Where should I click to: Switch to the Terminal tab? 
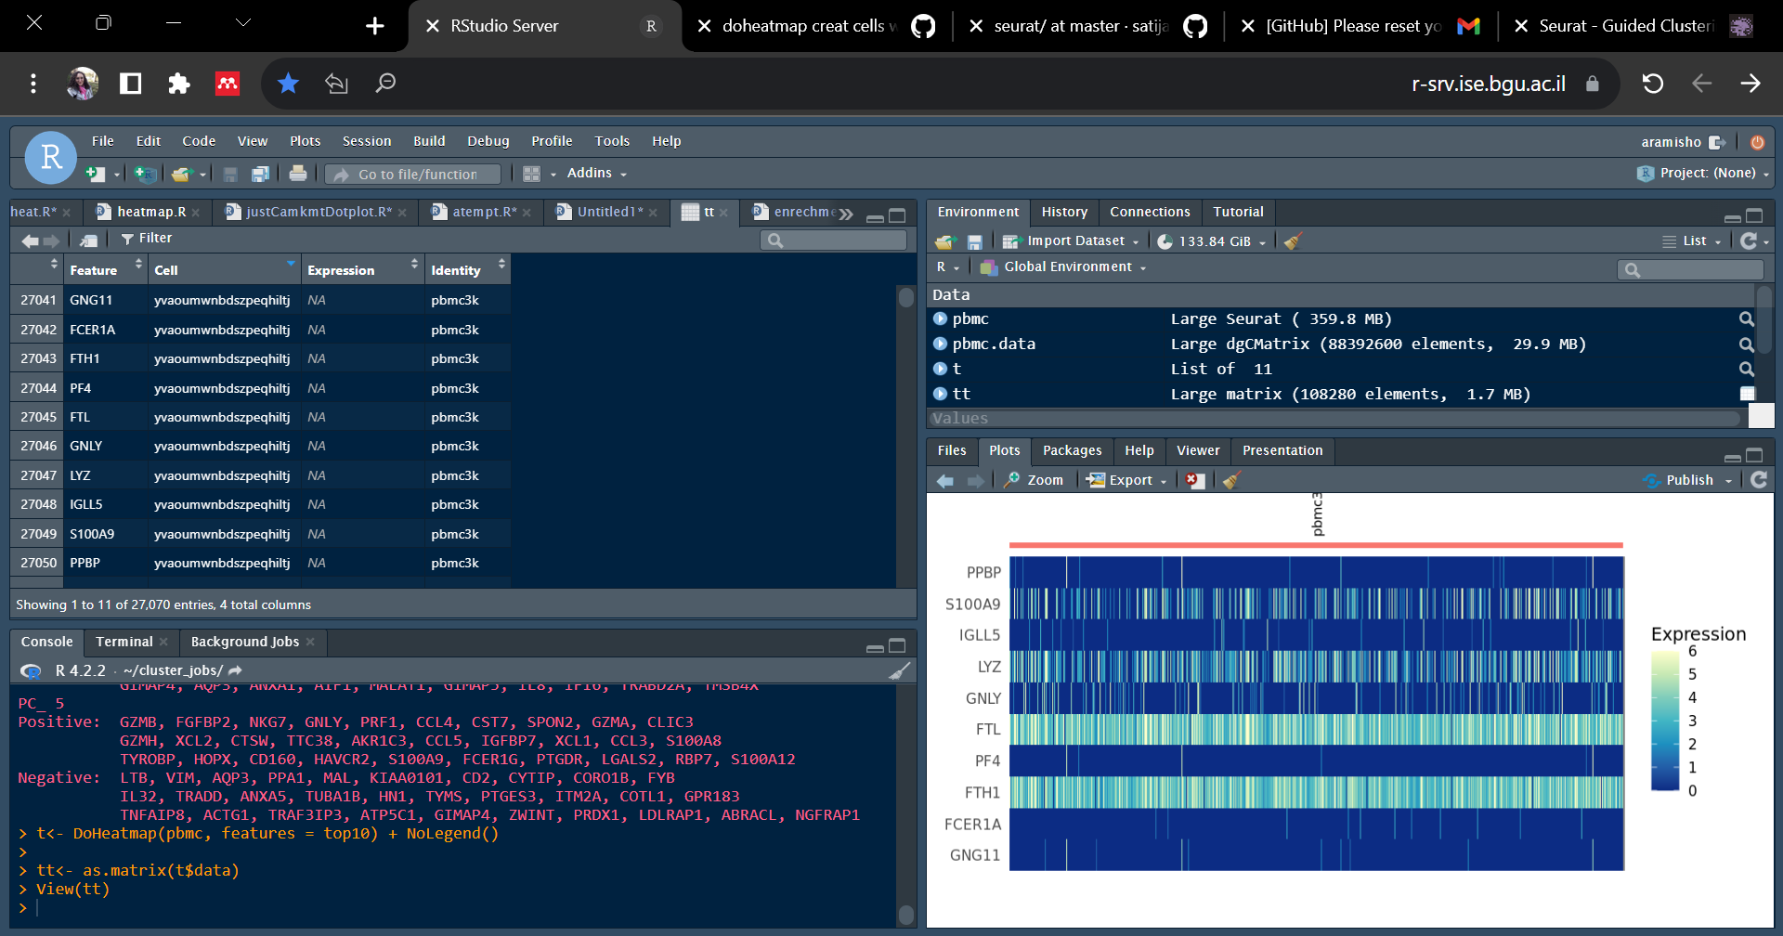point(123,642)
